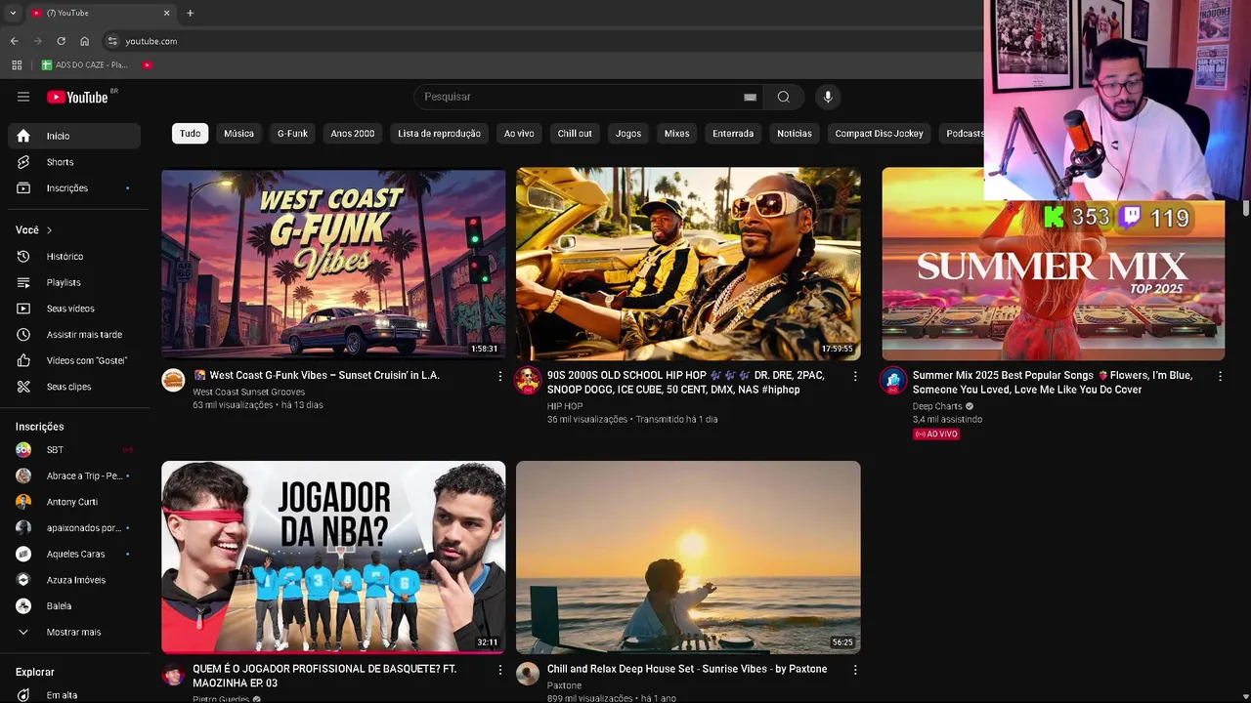Open West Coast Sunset Grooves channel avatar
This screenshot has height=703, width=1251.
click(x=173, y=380)
